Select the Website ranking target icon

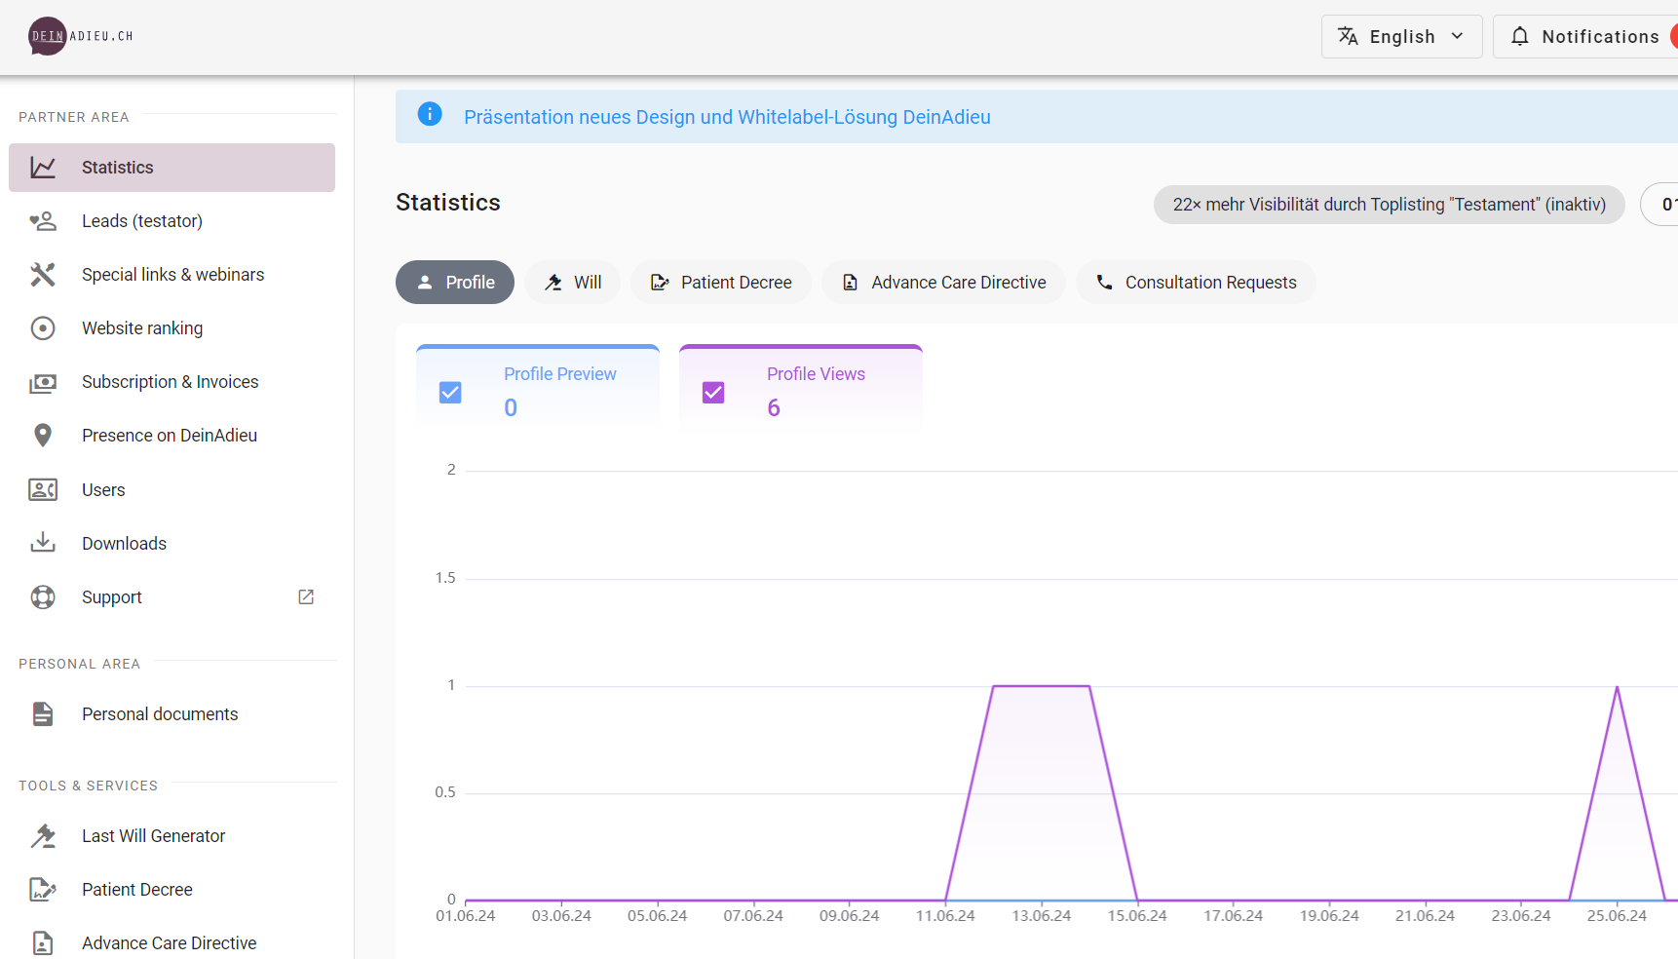[43, 328]
